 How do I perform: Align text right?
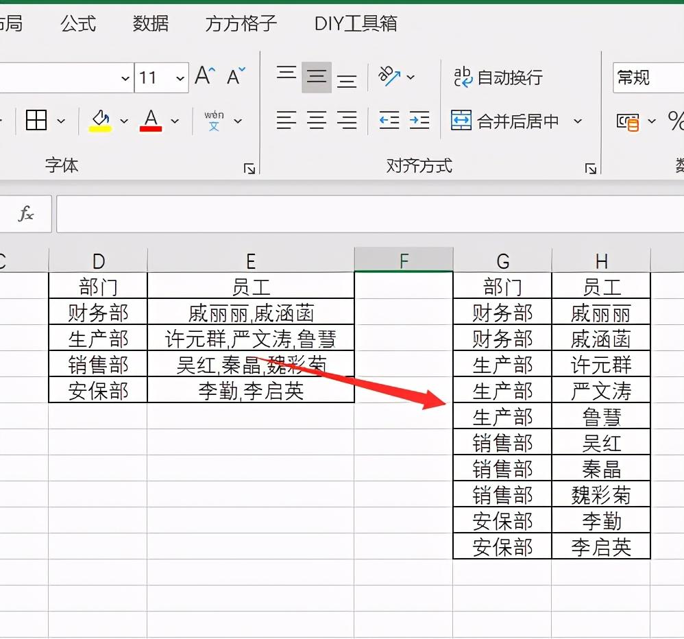[x=346, y=120]
